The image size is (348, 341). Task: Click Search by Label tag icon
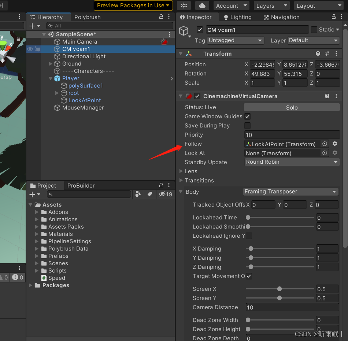[x=150, y=194]
